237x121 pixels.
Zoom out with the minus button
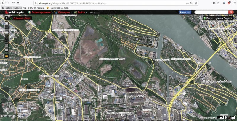(x=7, y=50)
